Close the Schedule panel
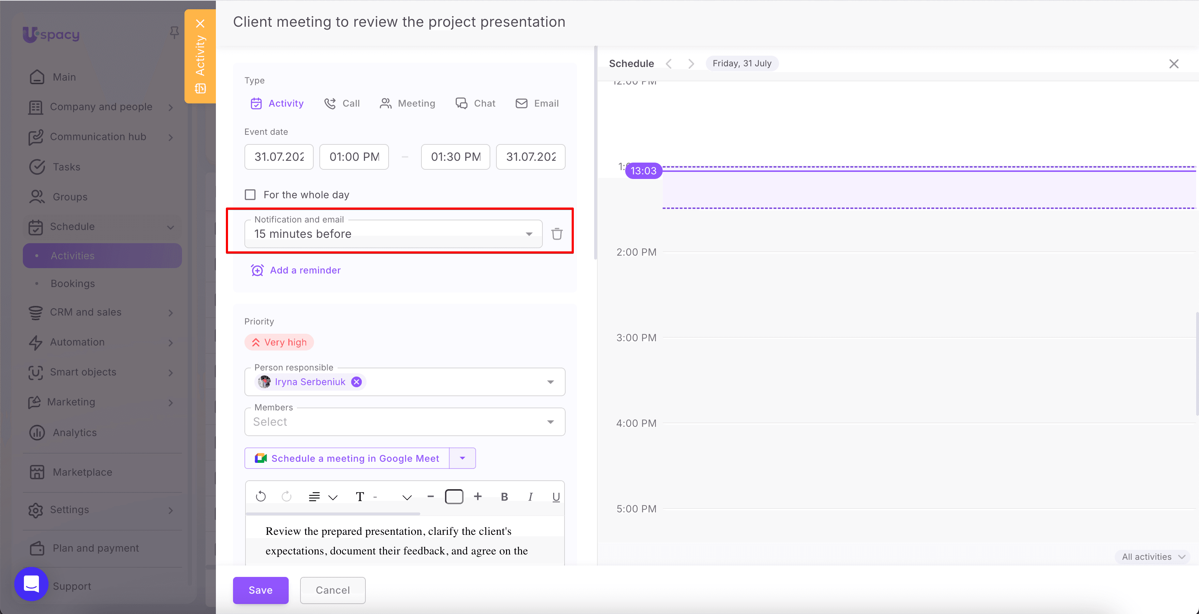The image size is (1199, 614). pyautogui.click(x=1174, y=64)
